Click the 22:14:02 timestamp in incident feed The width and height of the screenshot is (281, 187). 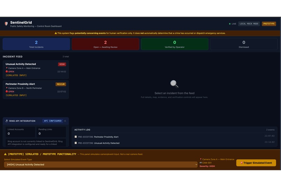pos(62,72)
